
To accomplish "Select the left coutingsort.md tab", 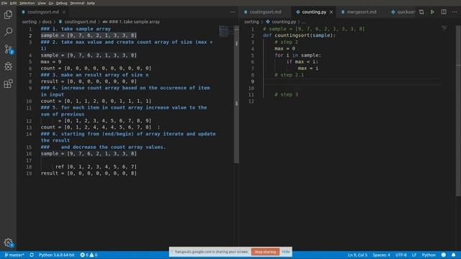I will click(43, 12).
